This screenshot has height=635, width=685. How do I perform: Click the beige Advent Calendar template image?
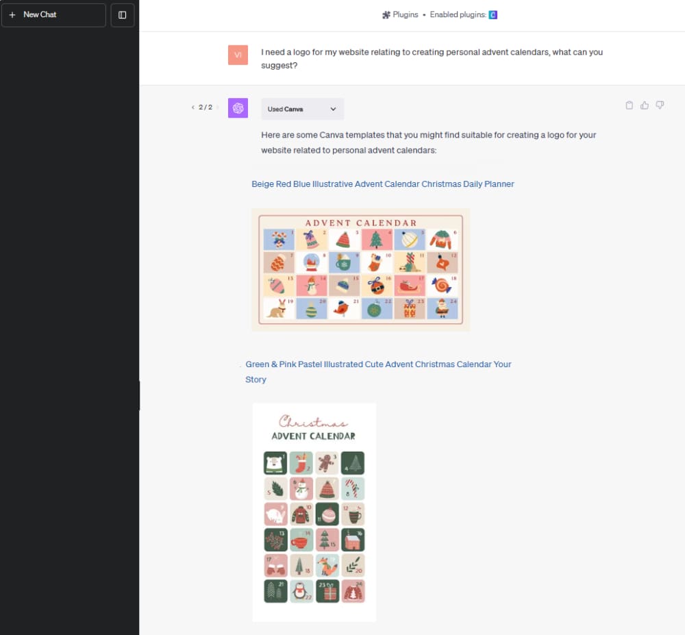360,269
